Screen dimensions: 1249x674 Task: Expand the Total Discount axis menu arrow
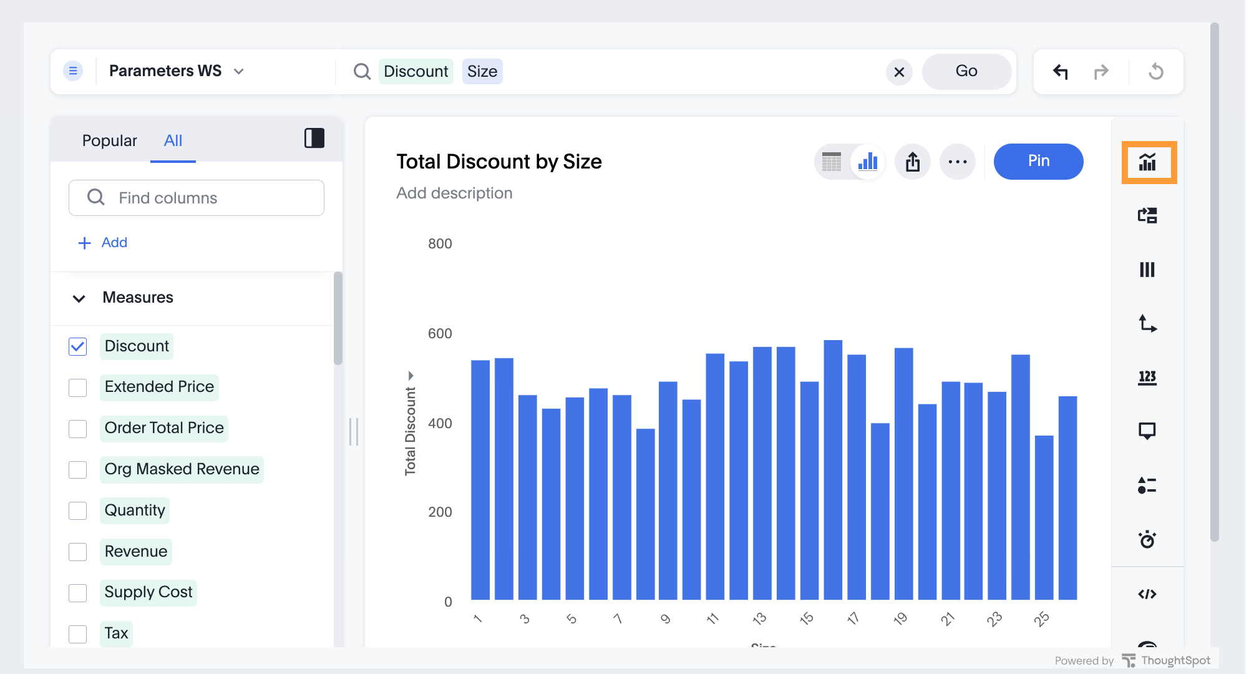(412, 376)
